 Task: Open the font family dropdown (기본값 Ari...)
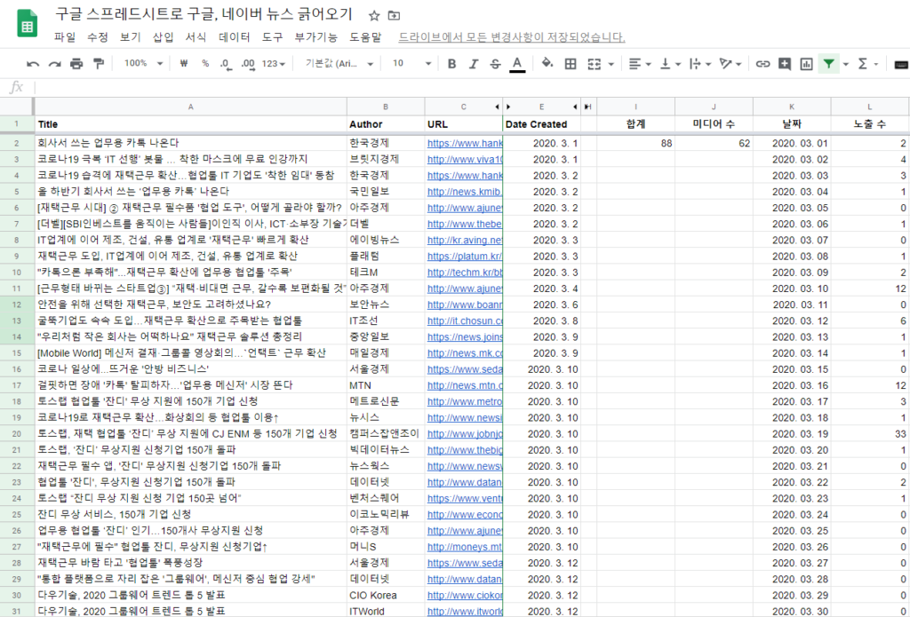click(x=339, y=64)
